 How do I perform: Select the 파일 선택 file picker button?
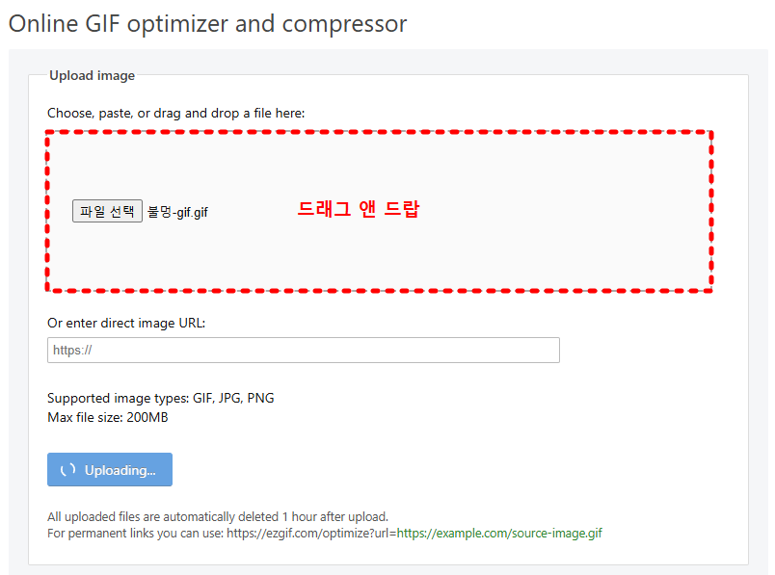[106, 211]
